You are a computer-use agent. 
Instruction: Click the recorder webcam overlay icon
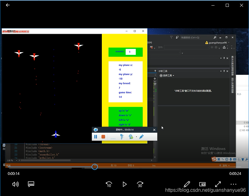point(131,137)
